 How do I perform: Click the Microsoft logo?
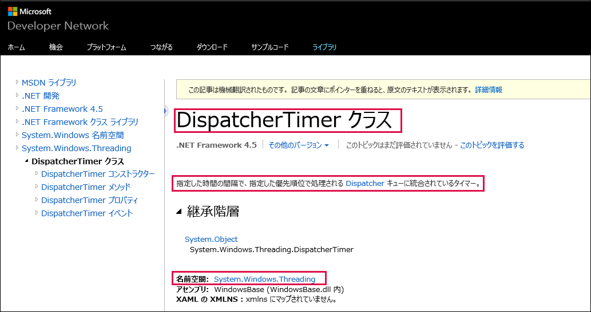pyautogui.click(x=29, y=11)
